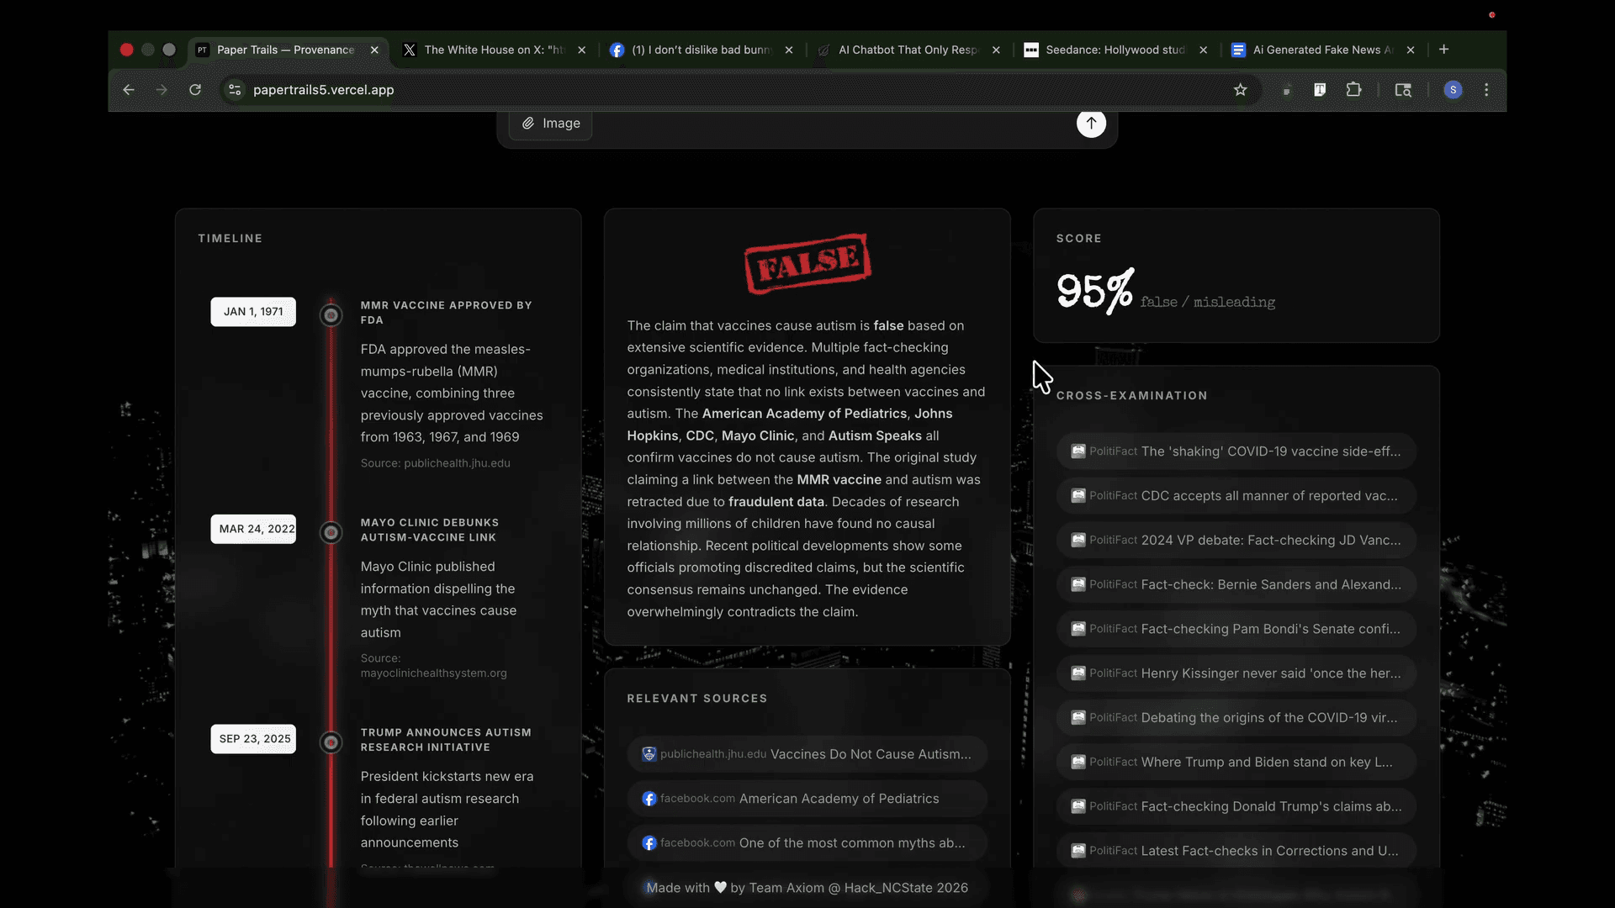Open PolitiFact 'shaking' COVID-19 vaccine side-effect item
Screen dimensions: 1615x908
pos(1236,451)
